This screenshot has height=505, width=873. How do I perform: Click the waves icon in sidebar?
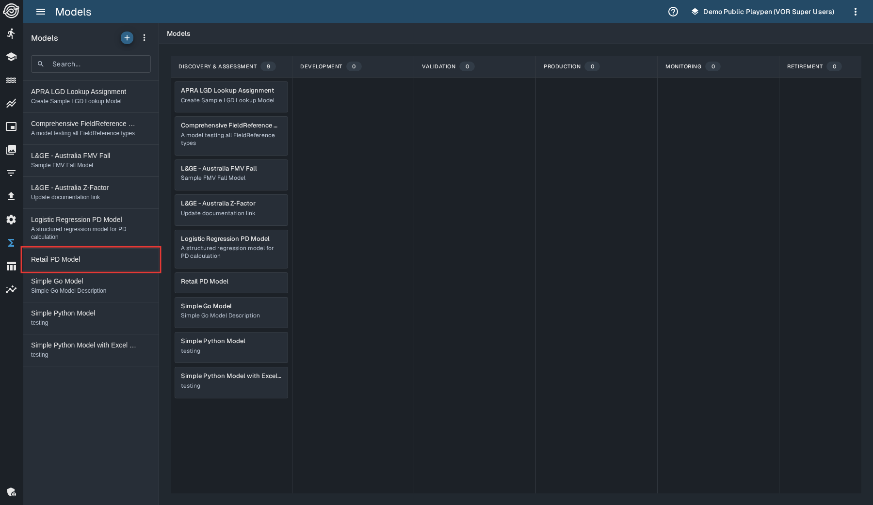tap(11, 80)
